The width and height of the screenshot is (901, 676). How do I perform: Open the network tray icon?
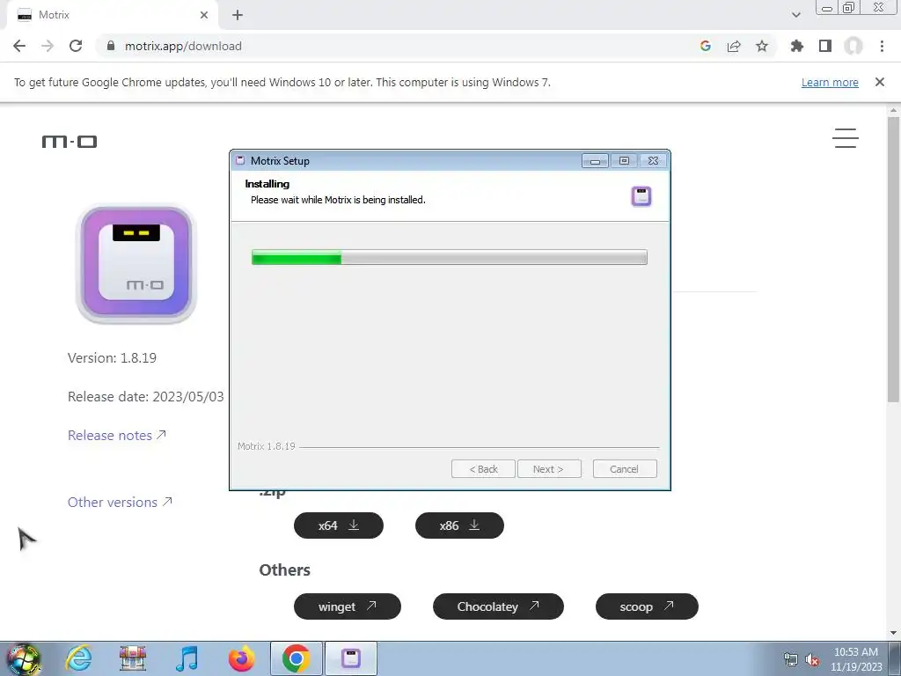[791, 659]
